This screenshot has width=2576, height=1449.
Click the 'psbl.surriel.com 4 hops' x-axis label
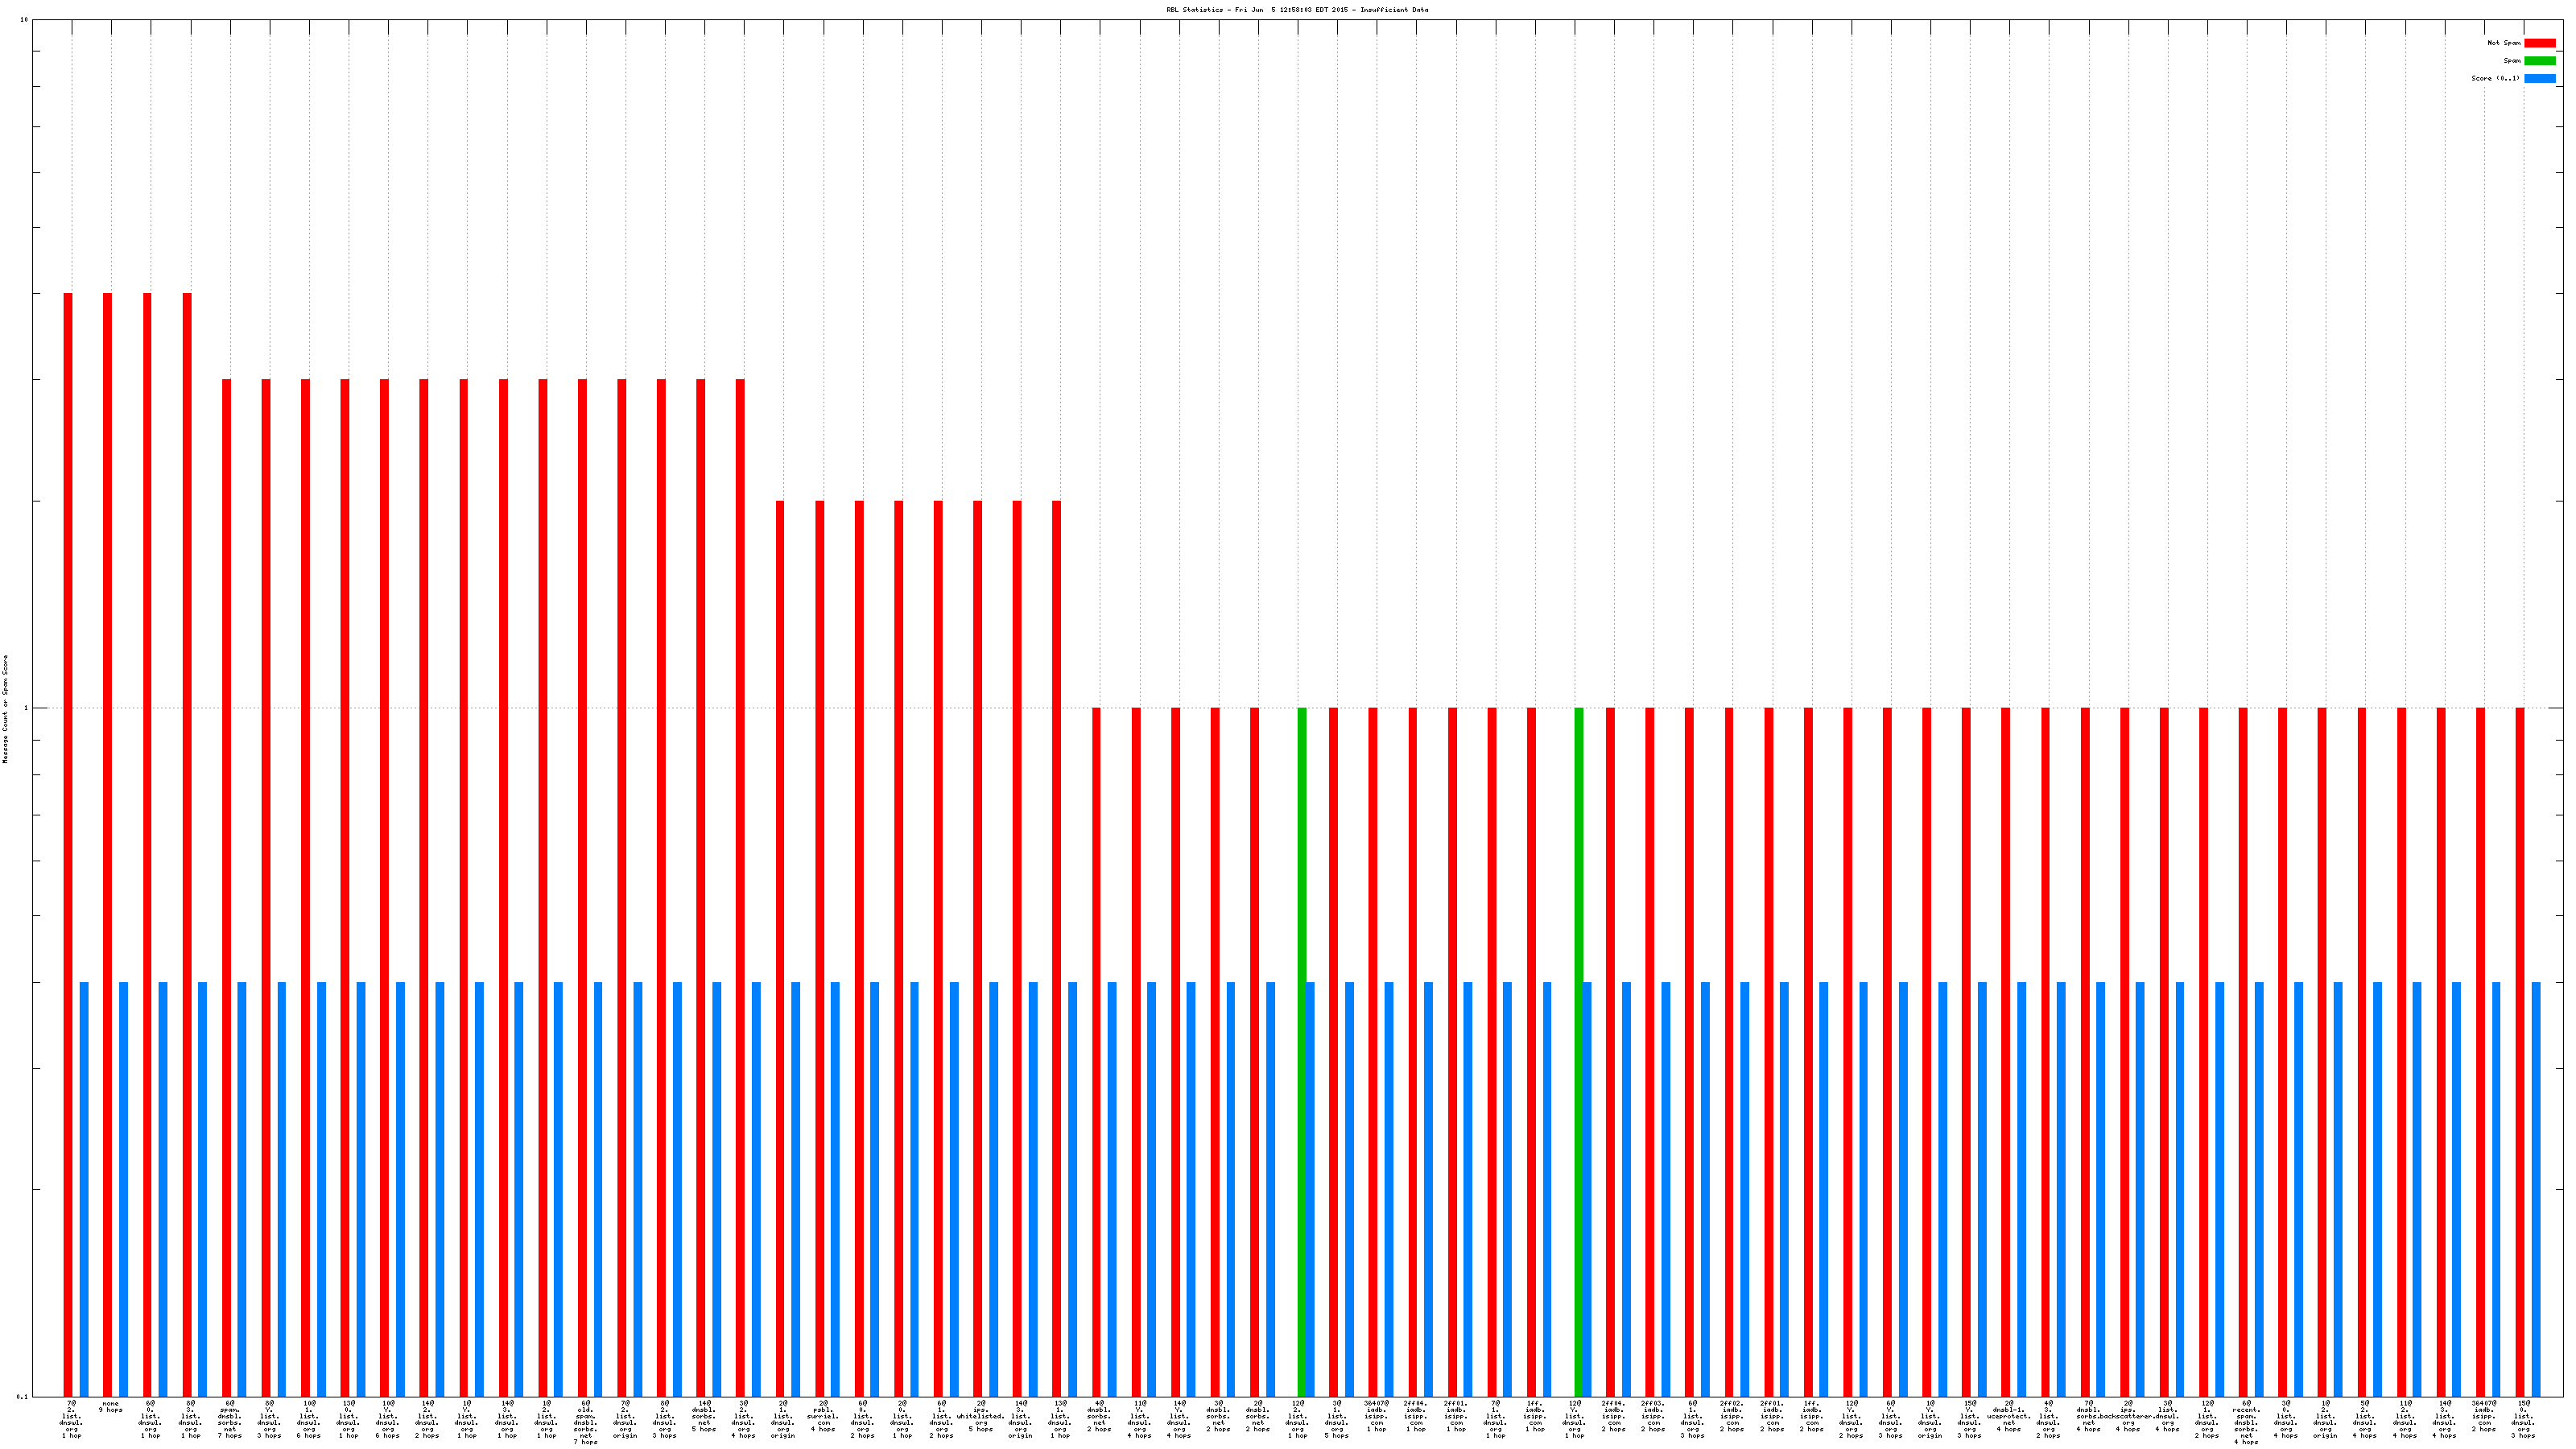[x=823, y=1416]
